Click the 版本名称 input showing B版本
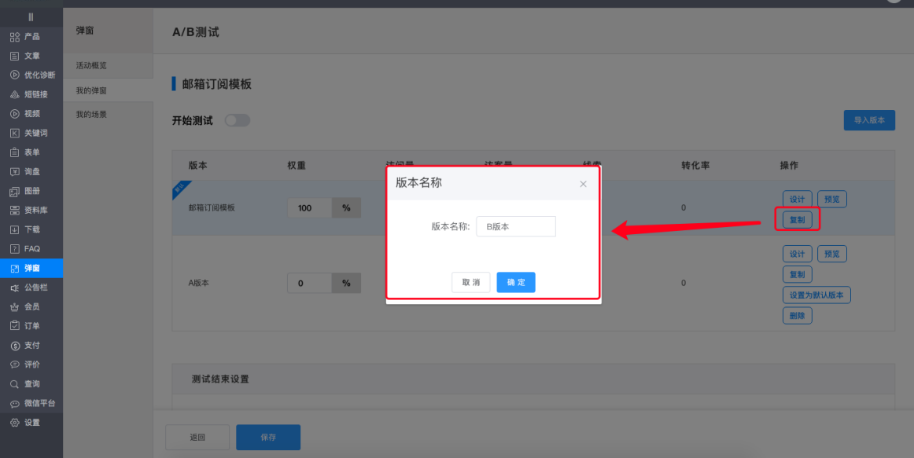Screen dimensions: 914x458 (515, 225)
